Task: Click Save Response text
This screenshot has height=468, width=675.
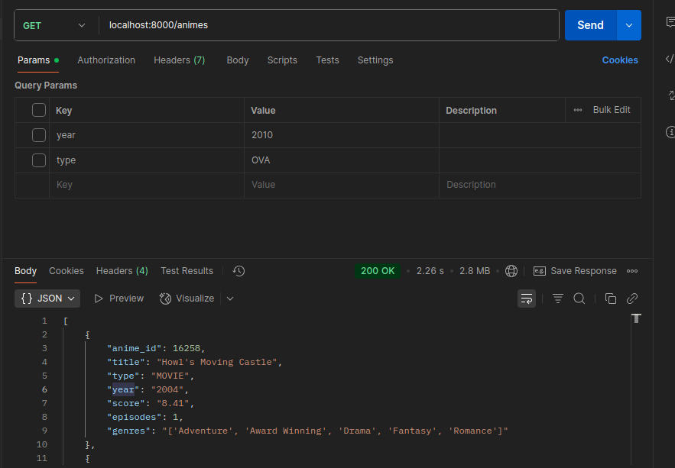Action: [584, 271]
